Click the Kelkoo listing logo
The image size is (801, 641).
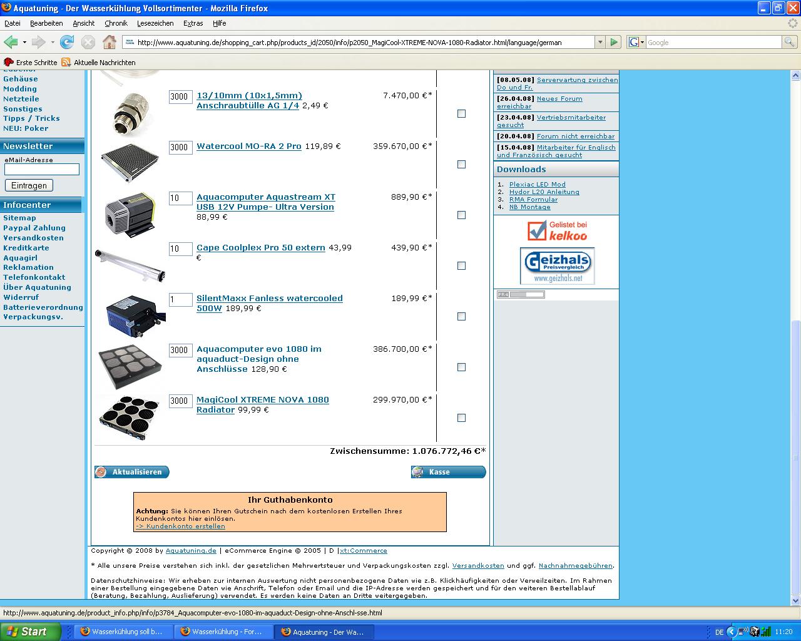(557, 230)
